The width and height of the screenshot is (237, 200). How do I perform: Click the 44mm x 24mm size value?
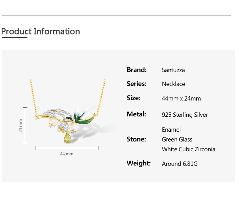tap(181, 98)
